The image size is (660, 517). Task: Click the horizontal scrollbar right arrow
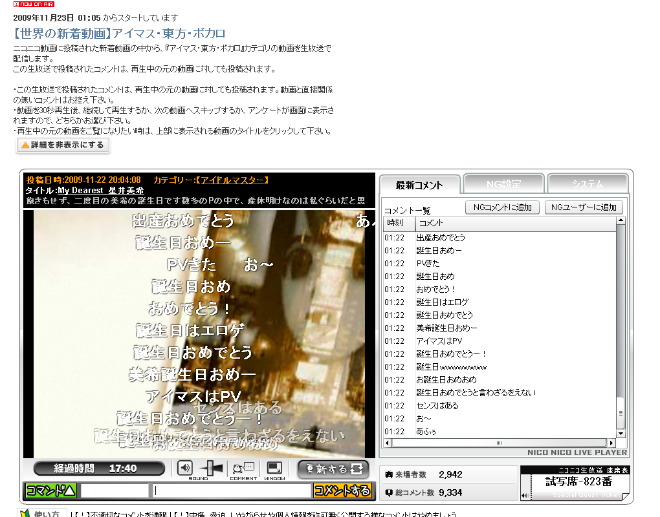click(x=611, y=443)
